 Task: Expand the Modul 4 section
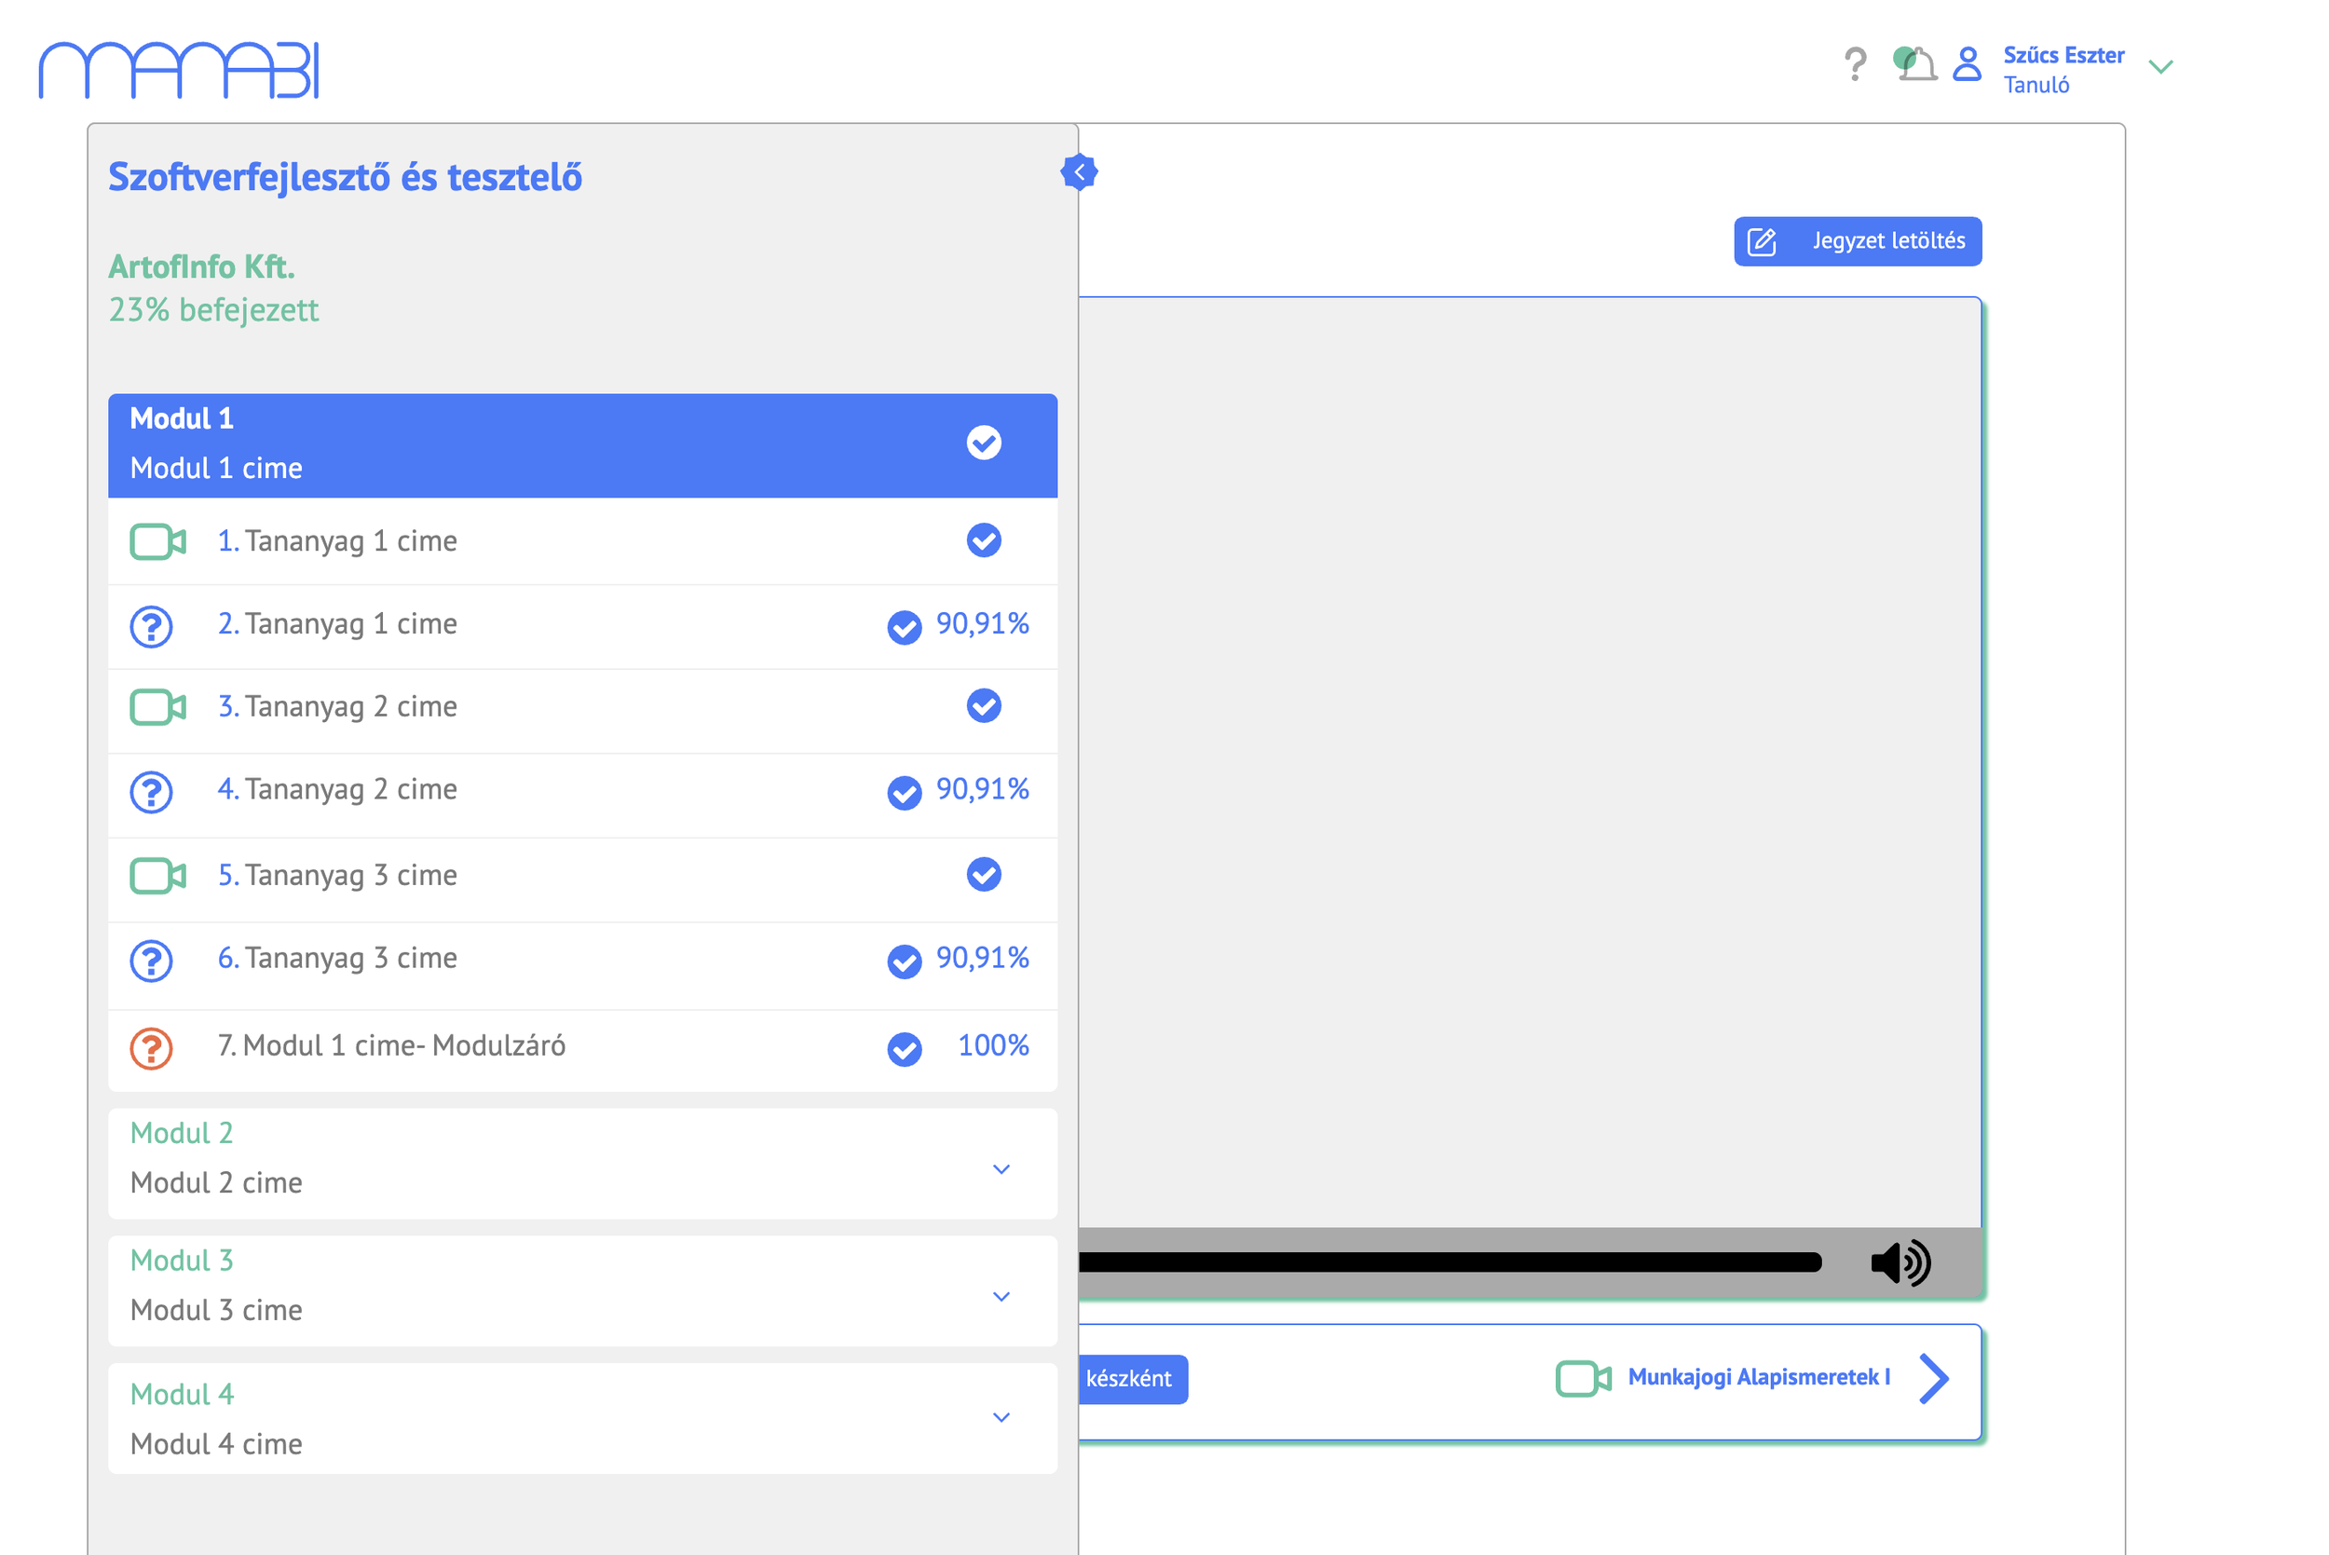click(x=1001, y=1417)
